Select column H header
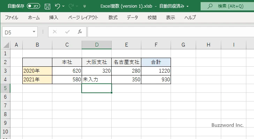Image resolution: width=254 pixels, height=139 pixels. click(209, 45)
